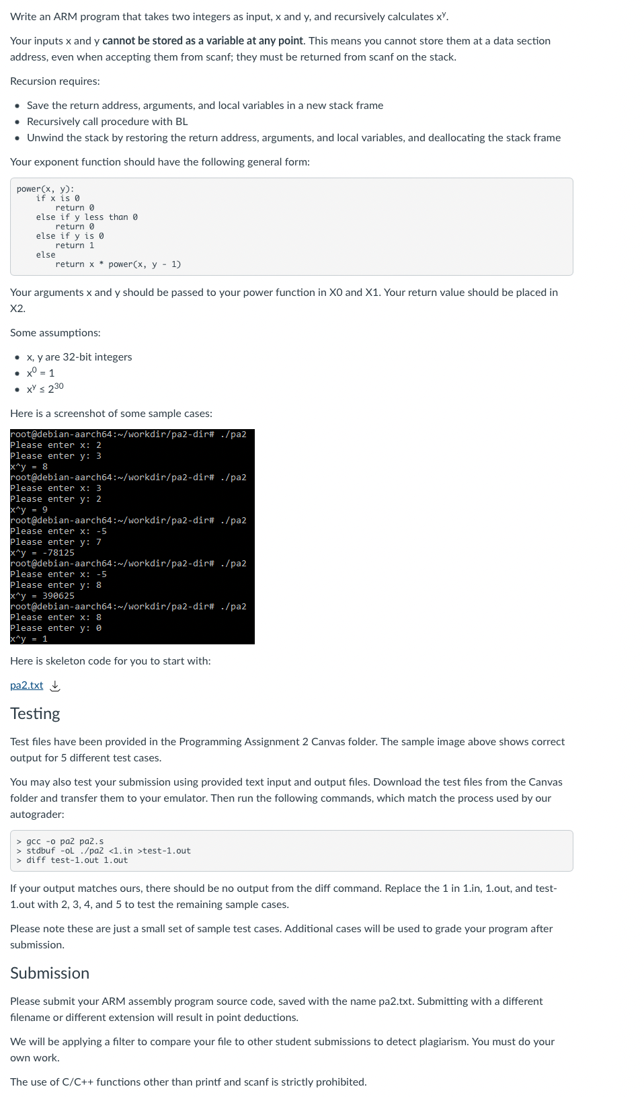
Task: Click bullet 'Save the return address, arguments'
Action: tap(205, 106)
